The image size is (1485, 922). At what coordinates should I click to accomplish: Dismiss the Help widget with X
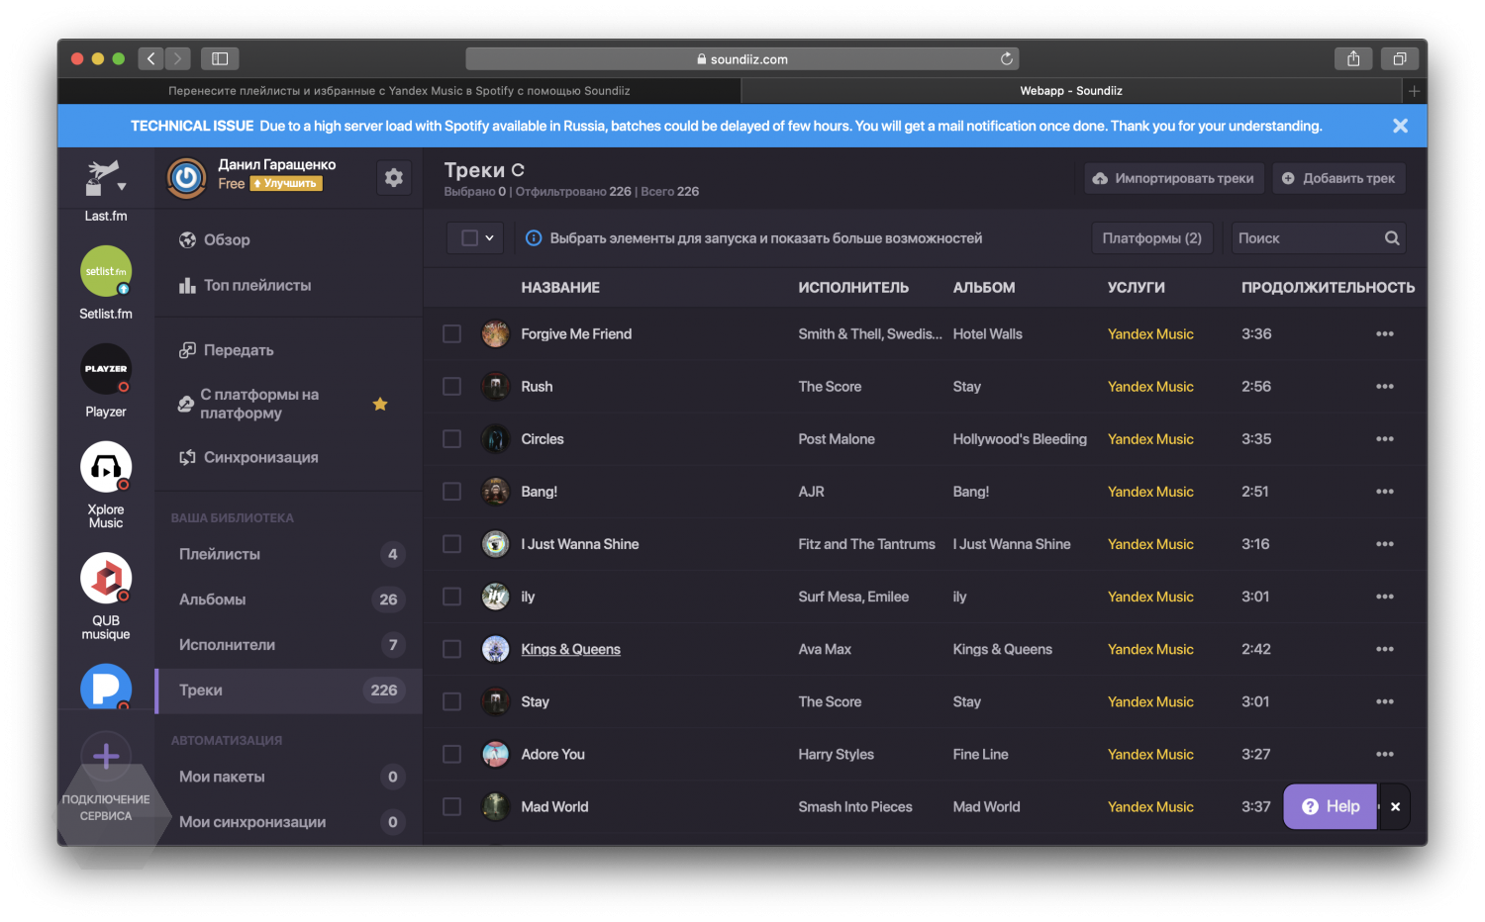click(1395, 806)
